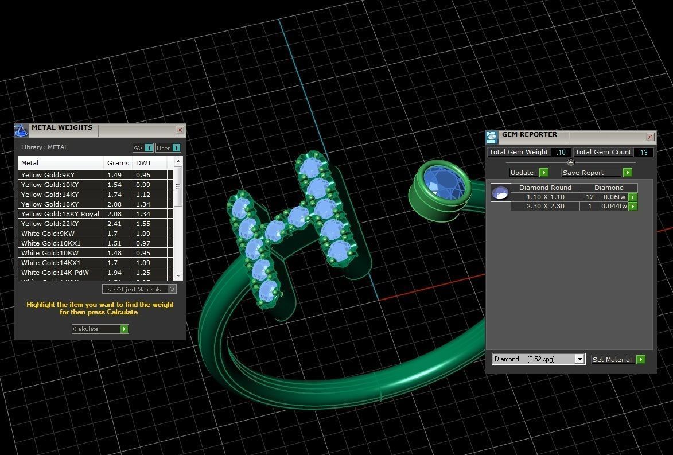Click green arrow on the 2.30 X 2.30 row
The width and height of the screenshot is (673, 455).
coord(633,206)
